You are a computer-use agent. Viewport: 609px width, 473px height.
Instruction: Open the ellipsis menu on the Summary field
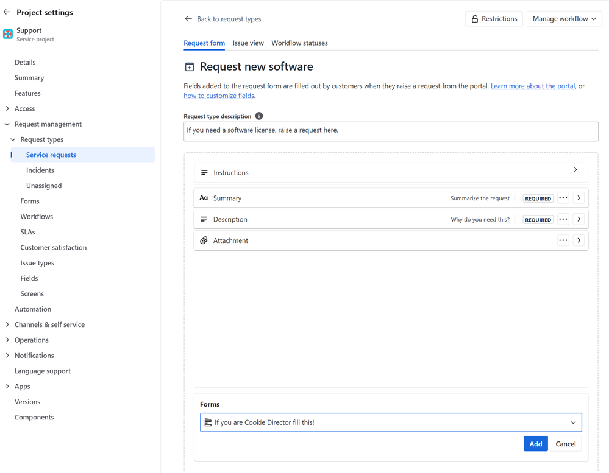(x=563, y=197)
